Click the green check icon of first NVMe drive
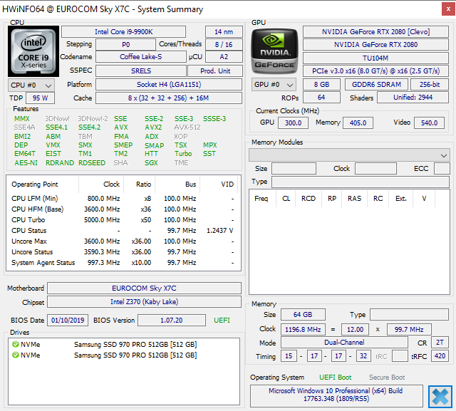456x411 pixels. click(x=16, y=345)
